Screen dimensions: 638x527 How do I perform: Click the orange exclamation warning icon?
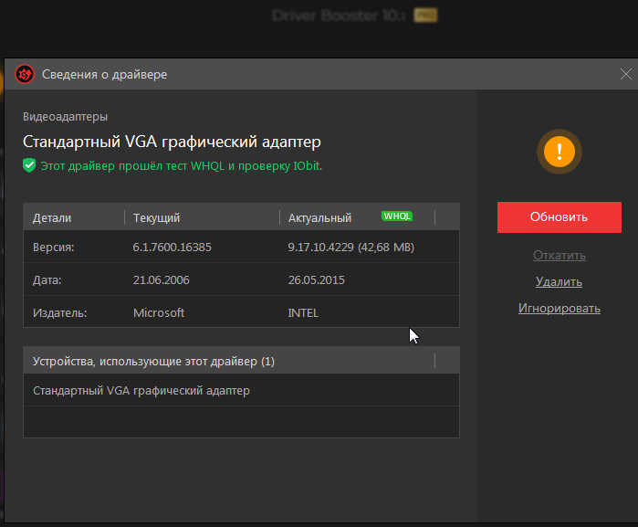[560, 152]
